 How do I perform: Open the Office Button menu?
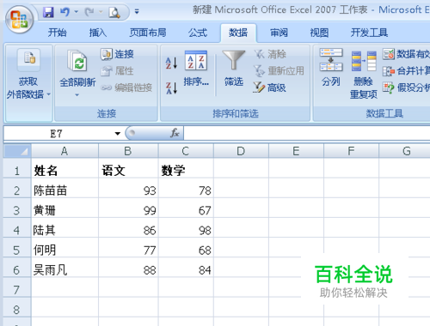click(20, 19)
